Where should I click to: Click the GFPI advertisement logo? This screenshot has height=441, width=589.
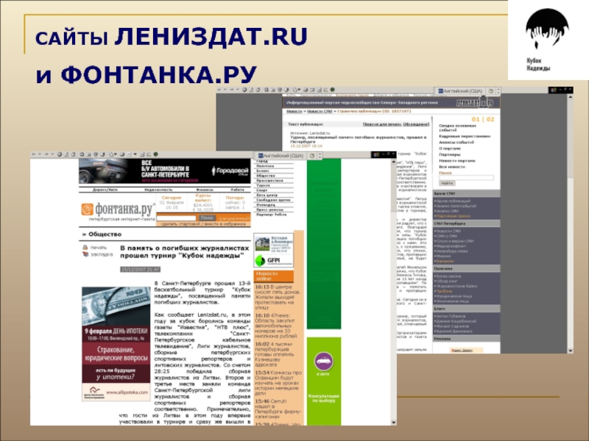[x=273, y=260]
